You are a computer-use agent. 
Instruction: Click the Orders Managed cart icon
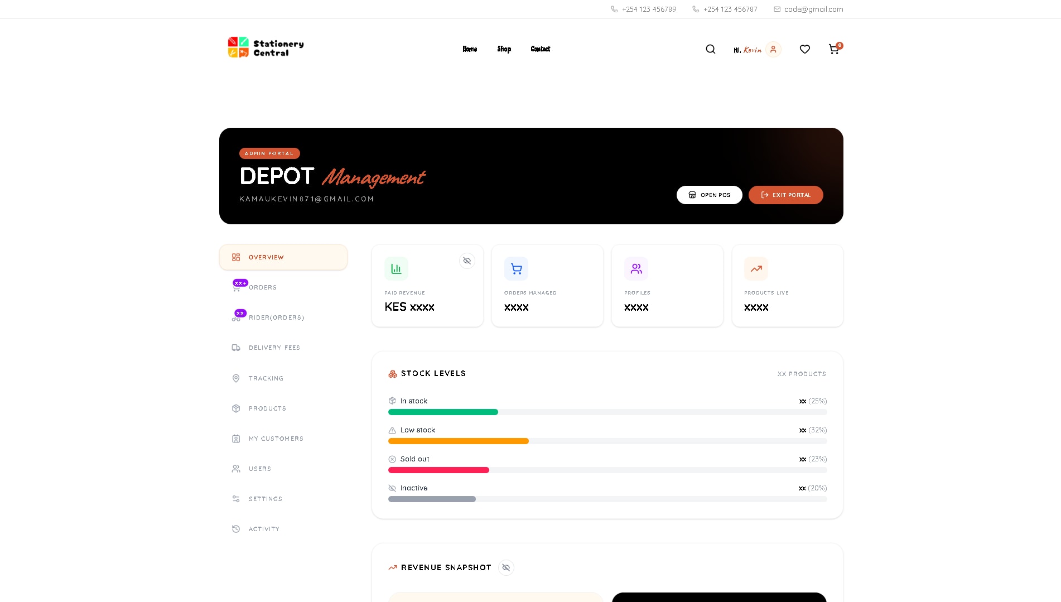pyautogui.click(x=516, y=268)
